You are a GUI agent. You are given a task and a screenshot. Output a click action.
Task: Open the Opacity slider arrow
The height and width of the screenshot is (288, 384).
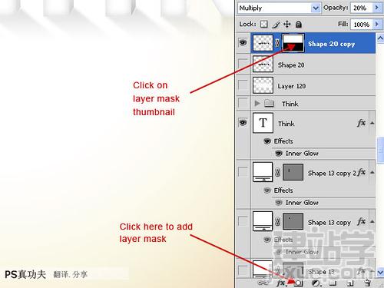coord(376,8)
